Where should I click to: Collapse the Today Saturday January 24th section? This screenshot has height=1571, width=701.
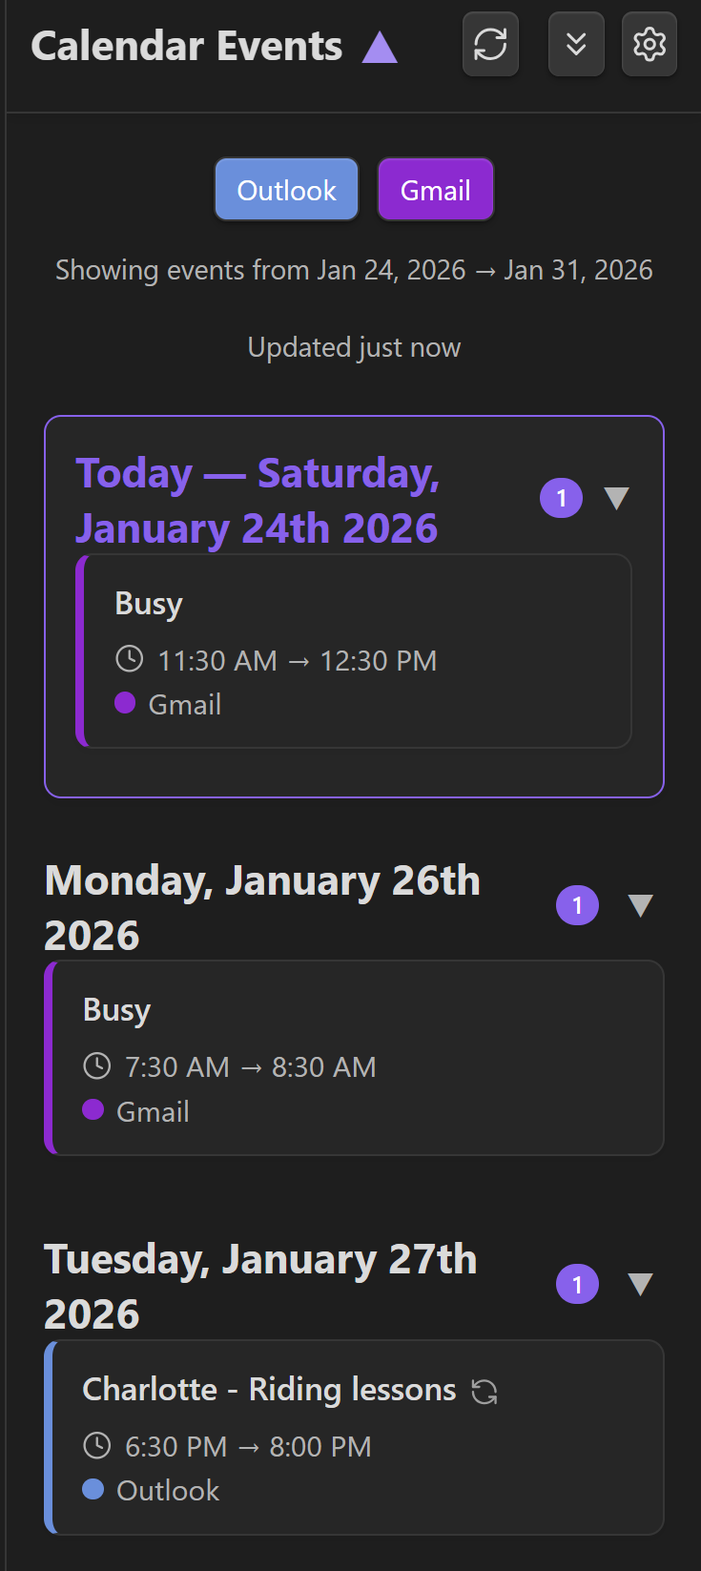click(x=617, y=498)
